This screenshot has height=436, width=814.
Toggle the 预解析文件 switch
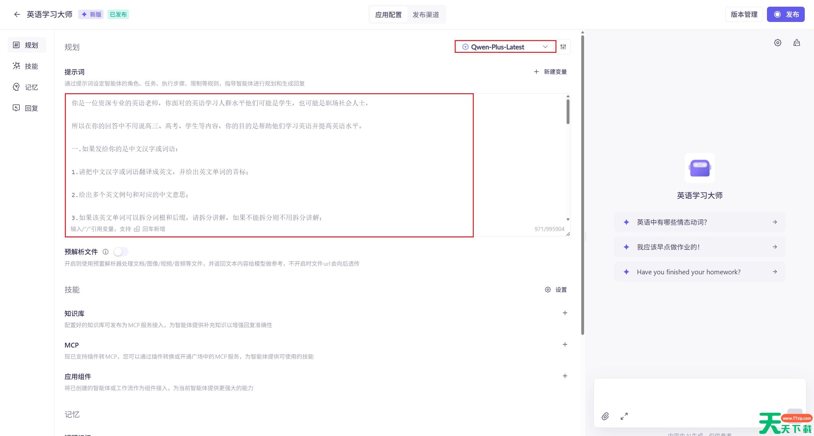click(x=121, y=252)
